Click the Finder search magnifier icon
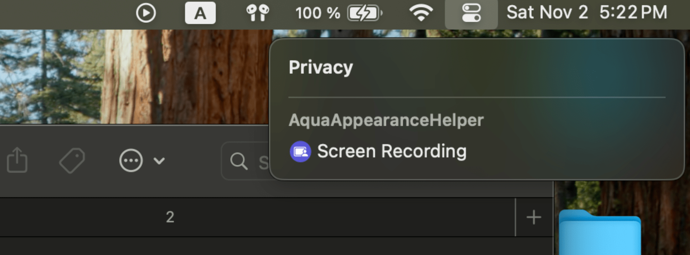 238,161
